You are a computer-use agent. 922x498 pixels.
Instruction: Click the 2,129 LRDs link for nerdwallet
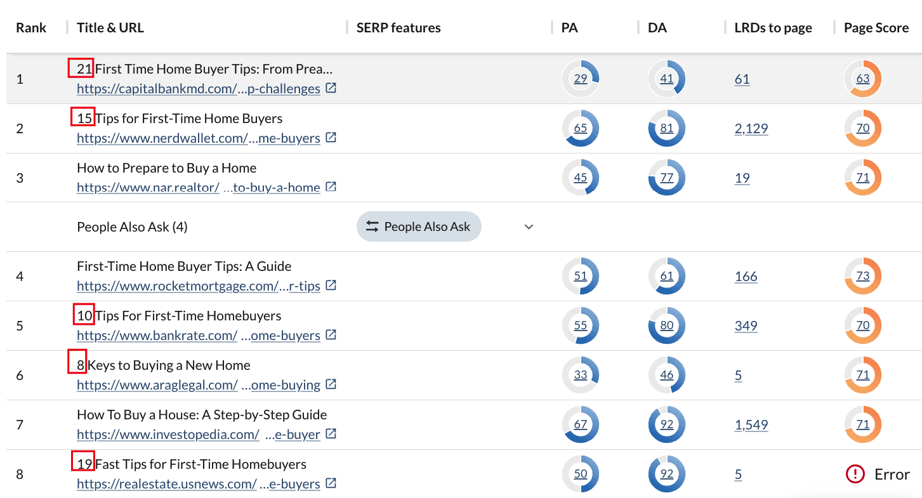pyautogui.click(x=751, y=128)
